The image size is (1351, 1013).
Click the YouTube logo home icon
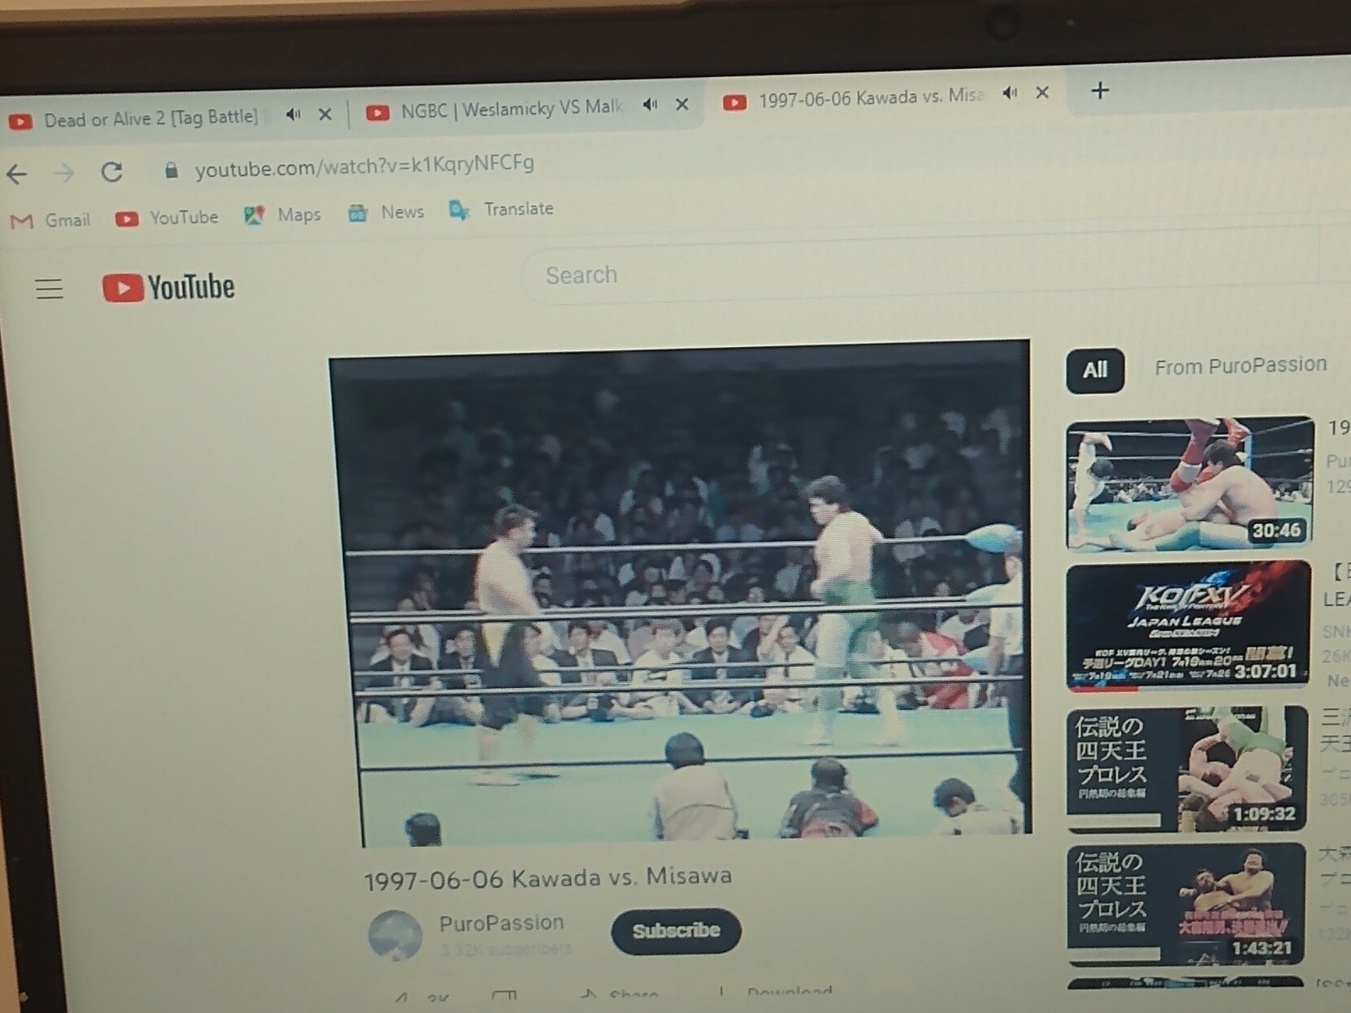[168, 288]
